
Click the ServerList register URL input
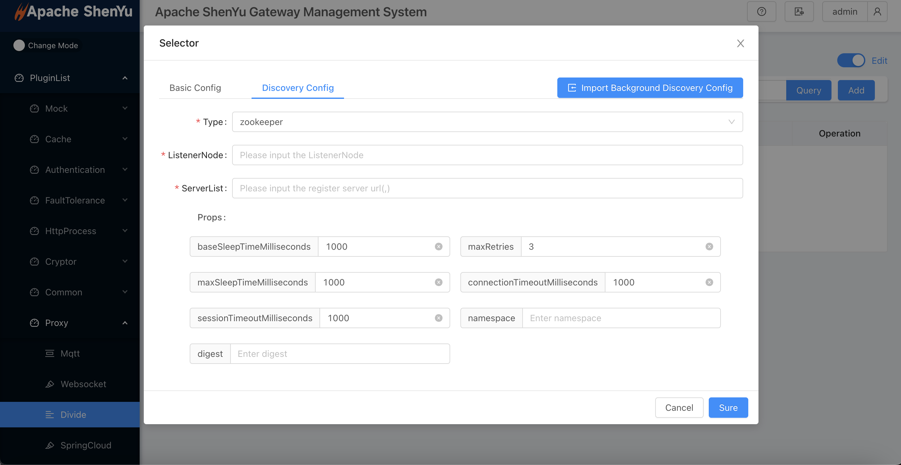(488, 188)
